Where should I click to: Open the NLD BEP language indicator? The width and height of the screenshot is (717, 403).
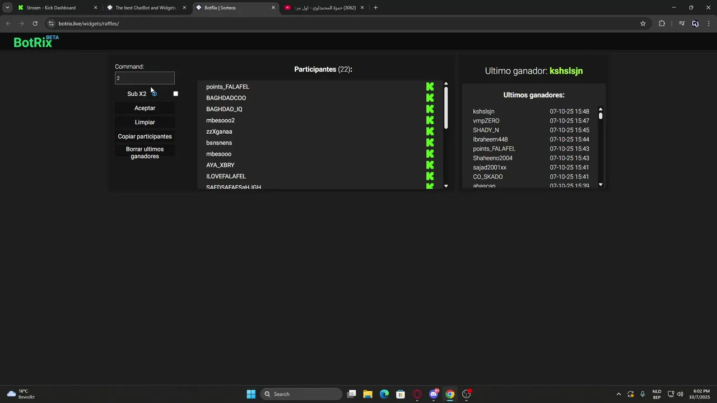click(657, 394)
